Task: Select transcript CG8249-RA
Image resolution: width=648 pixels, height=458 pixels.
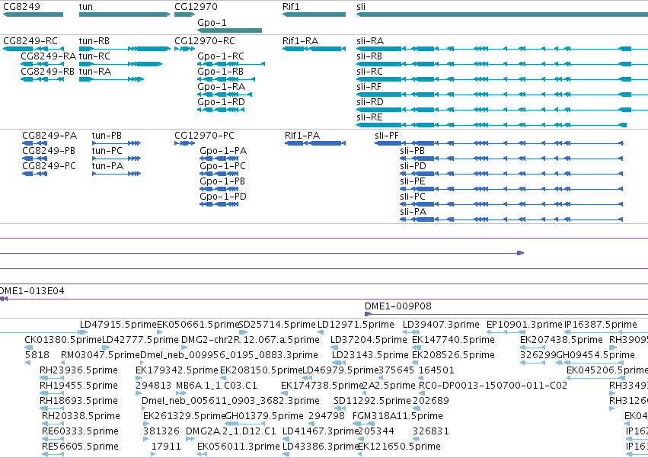Action: [x=42, y=64]
